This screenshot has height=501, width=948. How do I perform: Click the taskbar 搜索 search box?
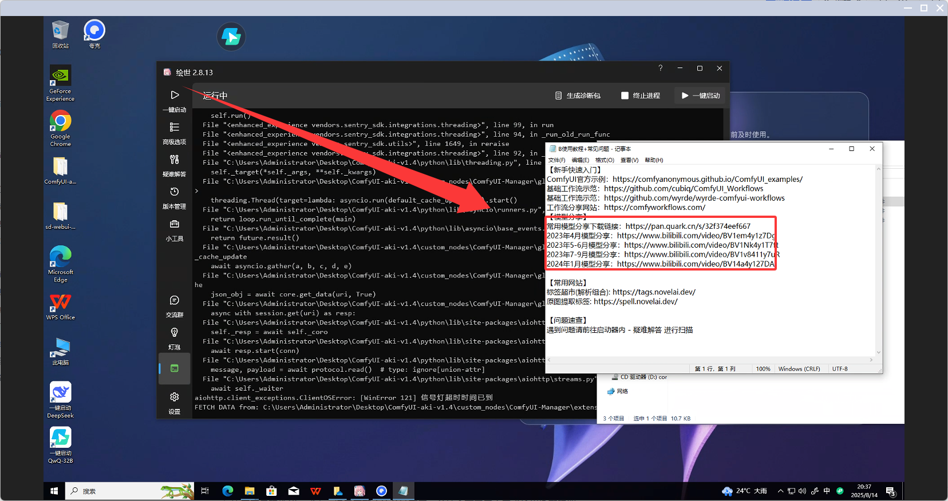coord(129,491)
